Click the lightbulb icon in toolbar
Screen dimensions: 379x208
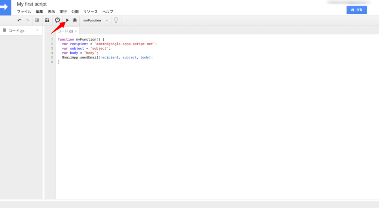pyautogui.click(x=116, y=20)
